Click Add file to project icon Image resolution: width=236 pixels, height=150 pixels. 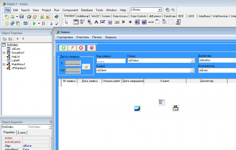click(x=42, y=17)
